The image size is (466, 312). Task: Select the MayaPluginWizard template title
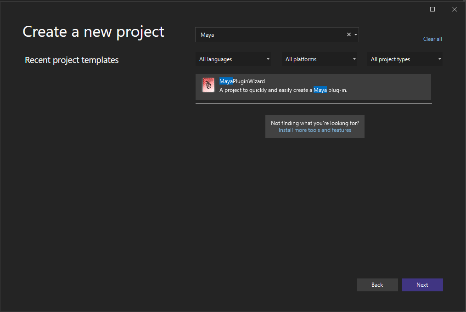tap(242, 81)
